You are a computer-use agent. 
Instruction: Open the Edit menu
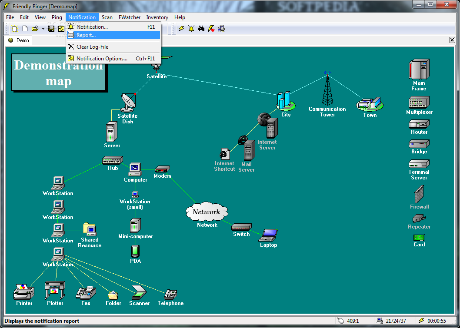pyautogui.click(x=24, y=17)
